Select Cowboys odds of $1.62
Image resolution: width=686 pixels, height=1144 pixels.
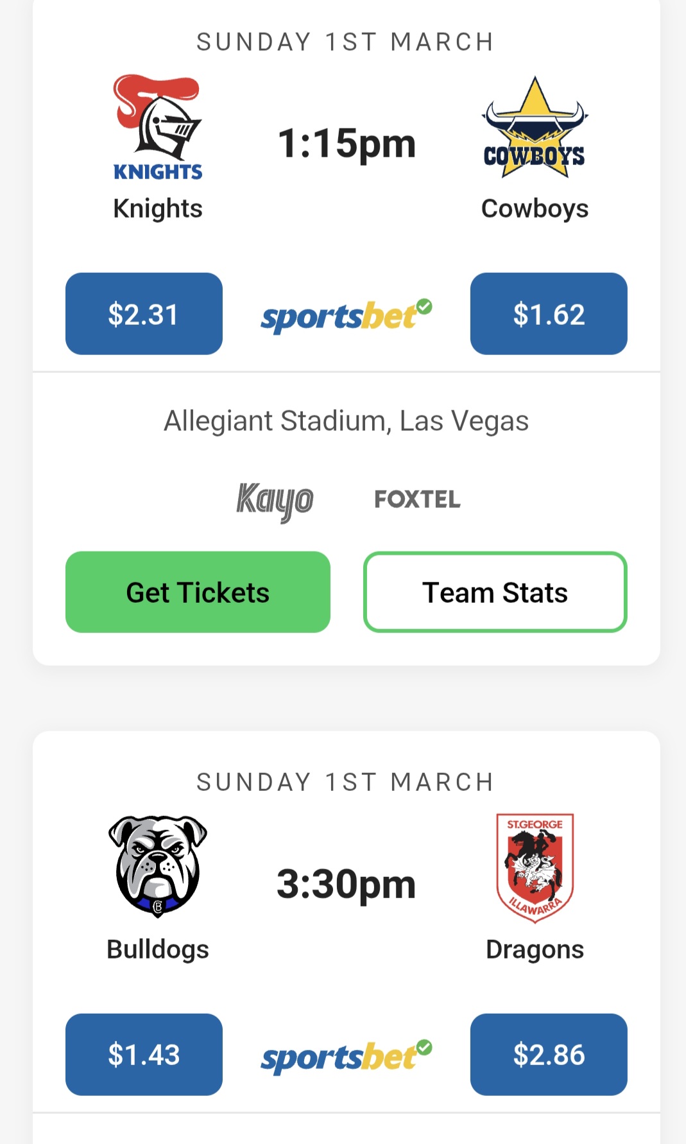(549, 314)
